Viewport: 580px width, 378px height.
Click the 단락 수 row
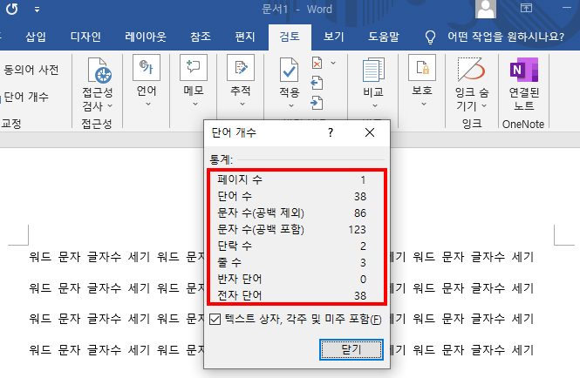point(292,246)
